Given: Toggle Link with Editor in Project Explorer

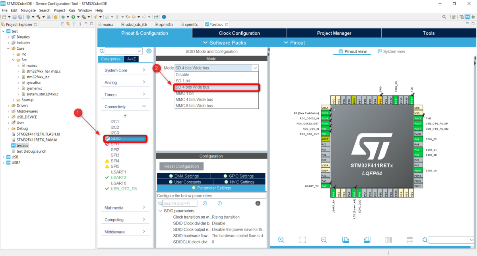Looking at the screenshot, I should tap(68, 24).
